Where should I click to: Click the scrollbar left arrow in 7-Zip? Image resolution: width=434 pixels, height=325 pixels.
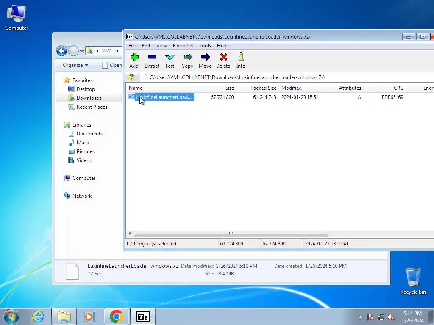(x=130, y=234)
